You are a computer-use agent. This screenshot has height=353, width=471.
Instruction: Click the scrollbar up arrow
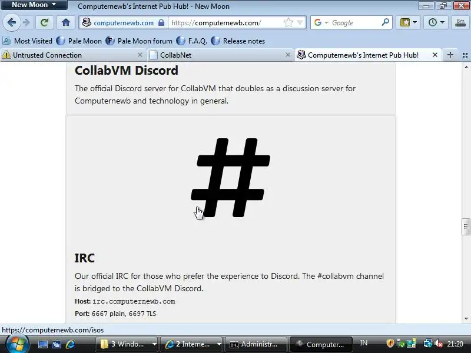[x=466, y=67]
